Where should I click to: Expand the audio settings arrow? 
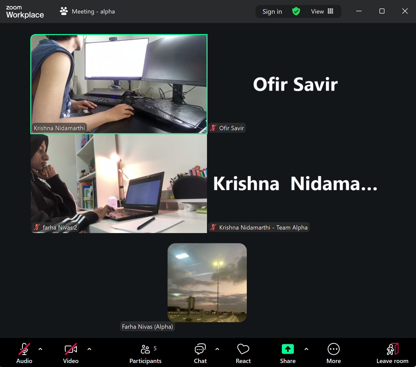(x=40, y=349)
